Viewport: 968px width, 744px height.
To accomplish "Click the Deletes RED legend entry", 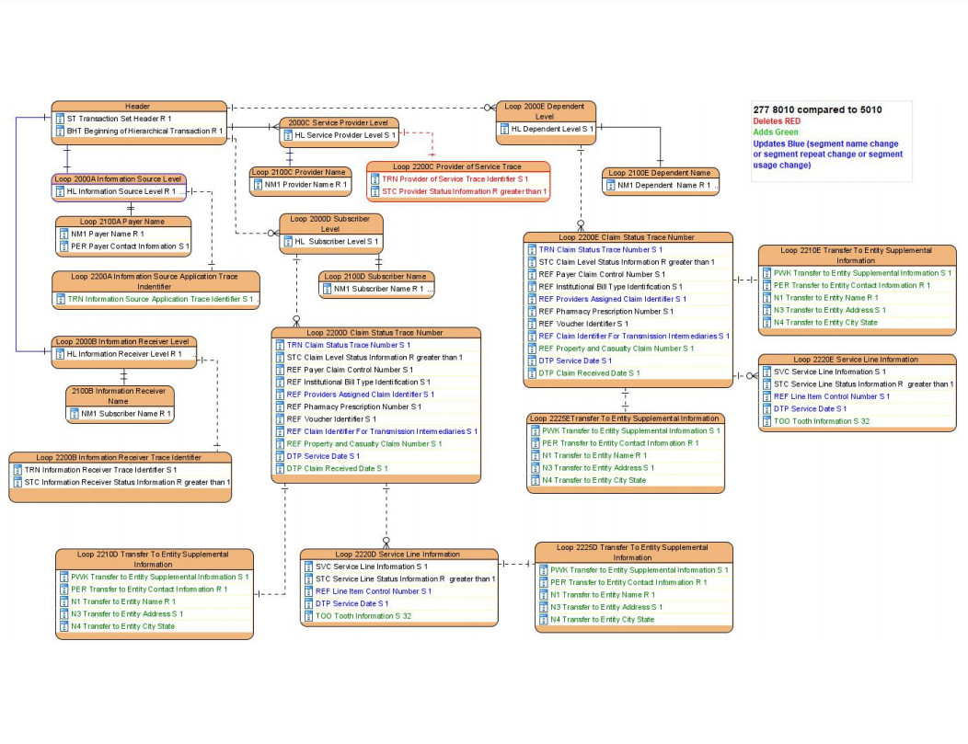I will (777, 120).
